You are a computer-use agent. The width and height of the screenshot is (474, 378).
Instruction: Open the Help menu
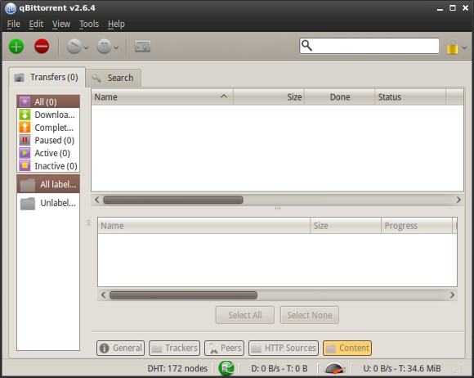(116, 24)
